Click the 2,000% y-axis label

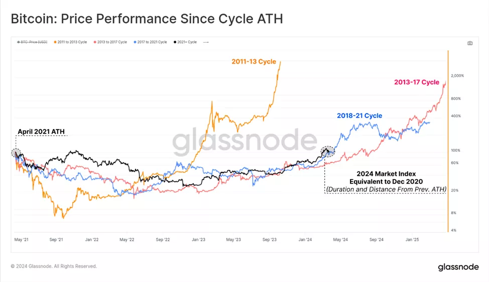[457, 76]
